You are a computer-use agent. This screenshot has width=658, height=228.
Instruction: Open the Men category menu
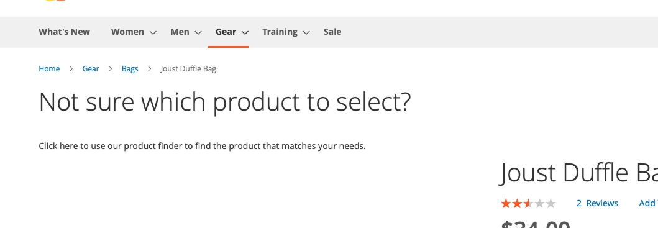click(x=180, y=32)
